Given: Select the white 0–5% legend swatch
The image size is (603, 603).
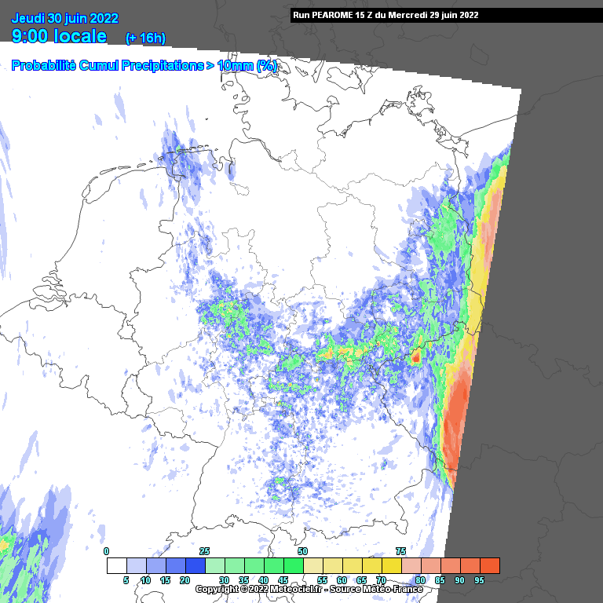Looking at the screenshot, I should [116, 565].
